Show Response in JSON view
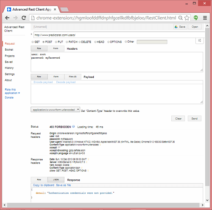 click(56, 180)
